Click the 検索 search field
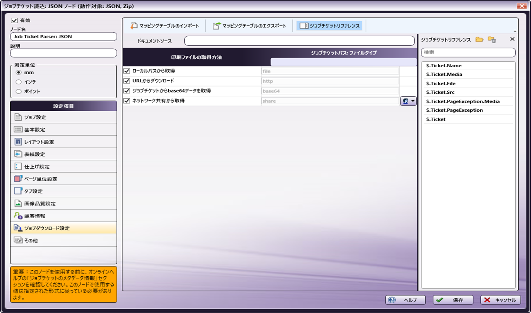The width and height of the screenshot is (531, 313). tap(468, 52)
